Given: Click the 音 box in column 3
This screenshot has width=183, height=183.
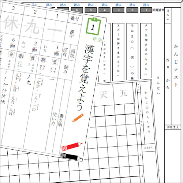Looking at the screenshot, I should tap(11, 54).
